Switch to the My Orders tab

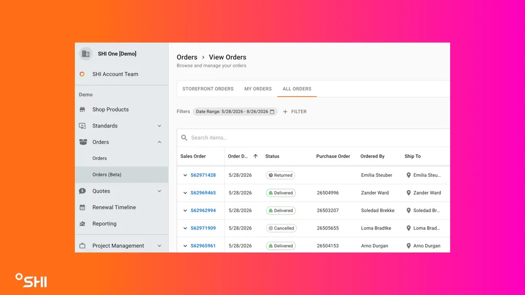point(258,89)
